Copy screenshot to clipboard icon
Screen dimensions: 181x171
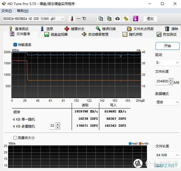109,19
